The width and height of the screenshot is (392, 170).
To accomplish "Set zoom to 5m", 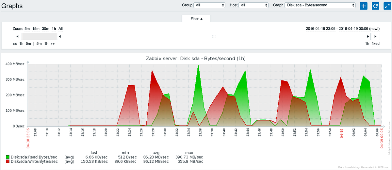I will coord(27,29).
